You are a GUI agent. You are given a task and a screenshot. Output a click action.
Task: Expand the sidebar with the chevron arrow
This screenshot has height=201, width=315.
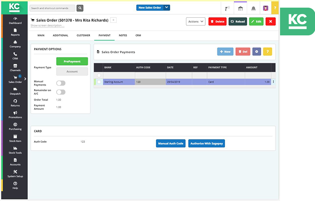point(25,79)
